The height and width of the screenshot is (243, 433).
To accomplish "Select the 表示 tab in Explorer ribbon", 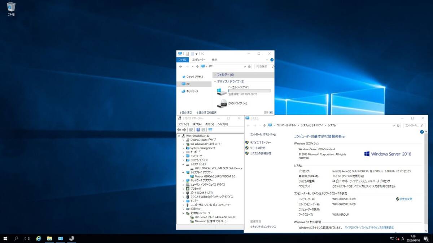I will tap(214, 60).
